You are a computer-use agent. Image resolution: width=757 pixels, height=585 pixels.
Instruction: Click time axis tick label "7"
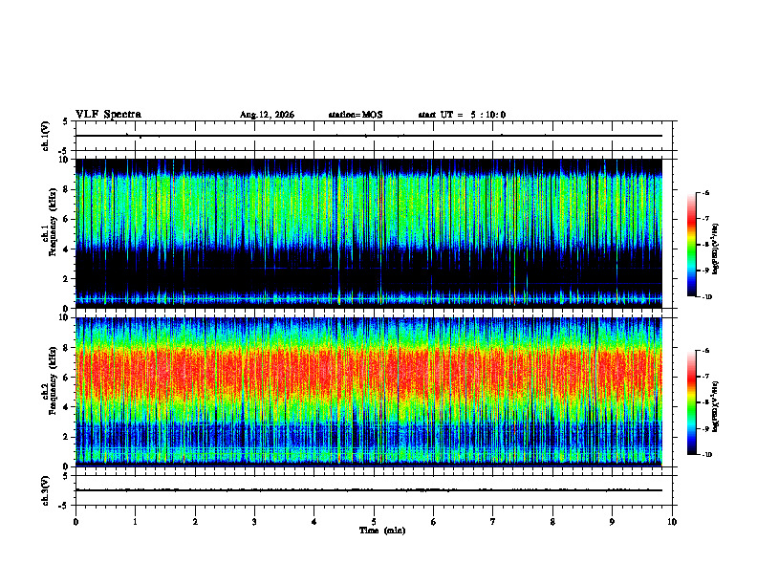[493, 522]
